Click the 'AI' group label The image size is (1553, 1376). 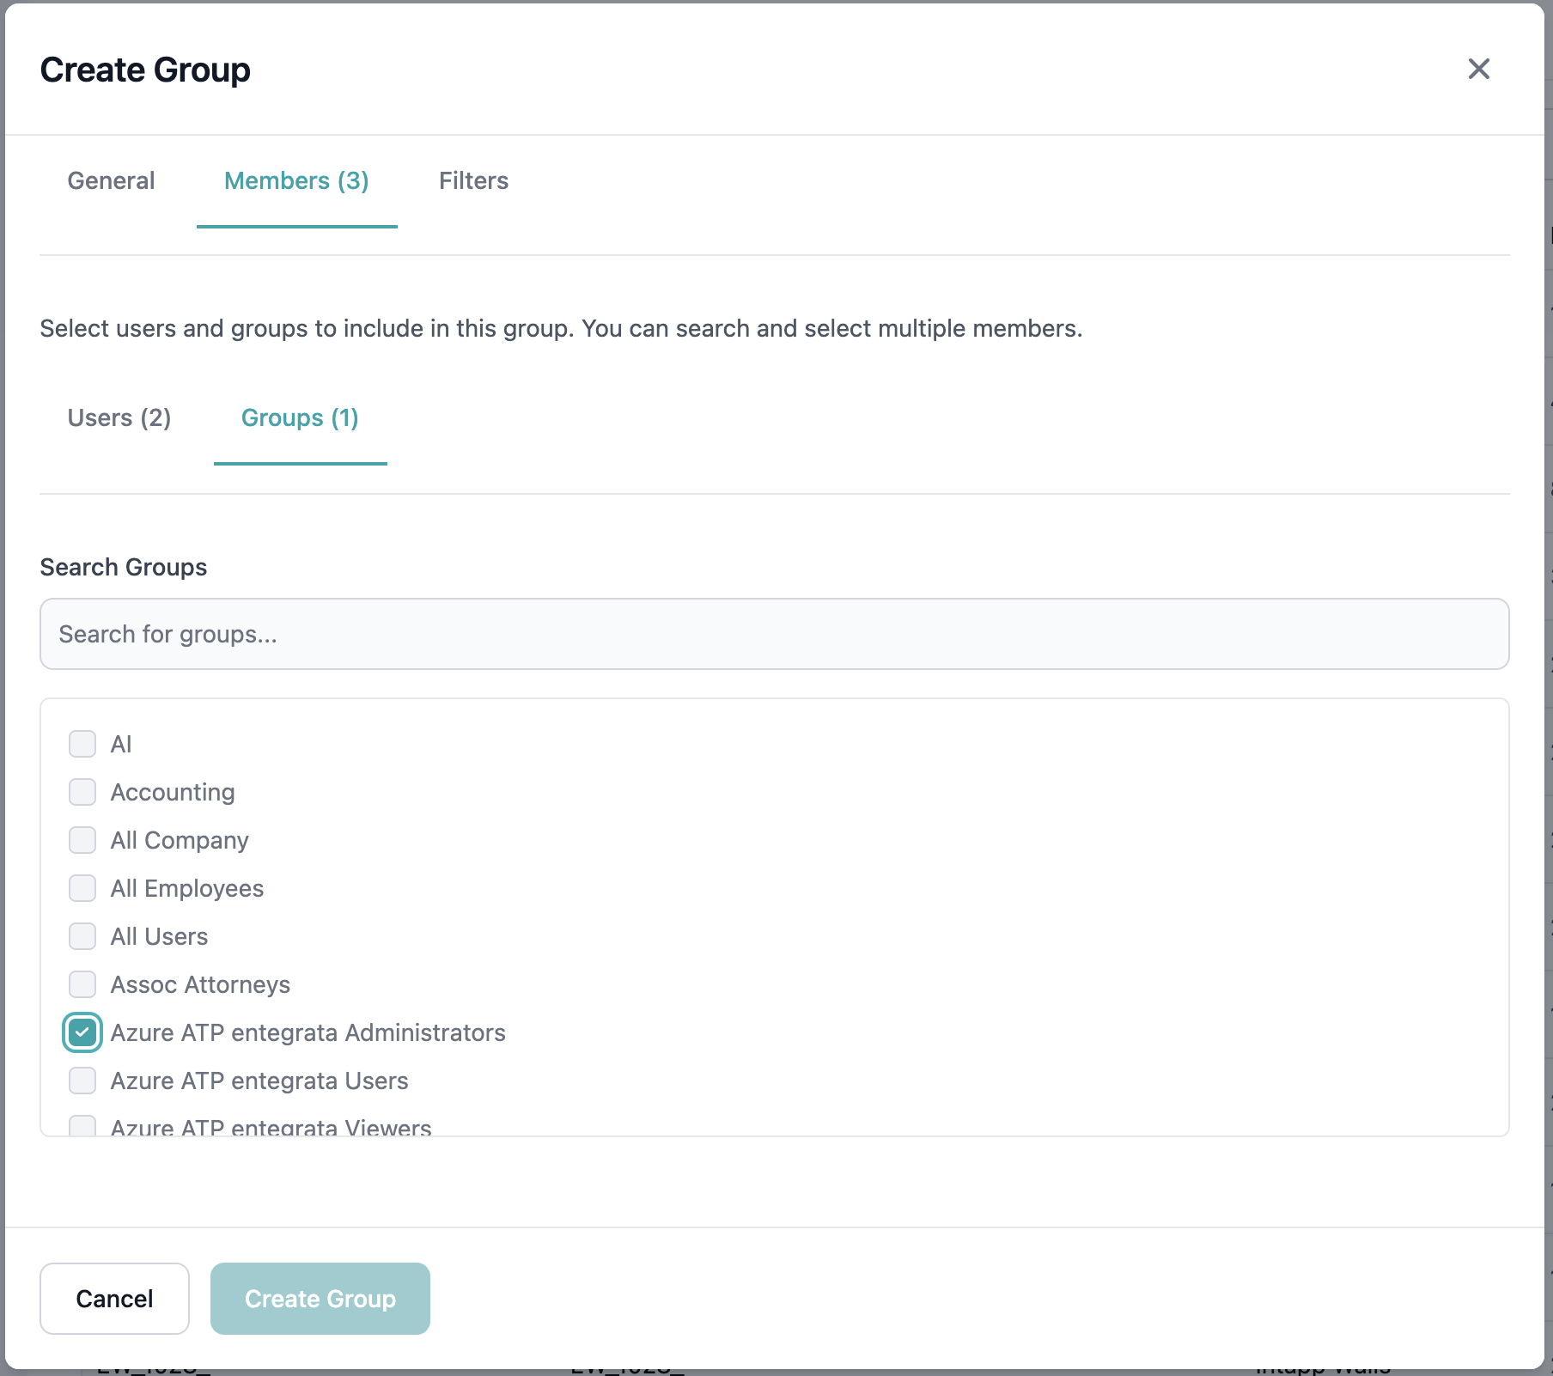(x=121, y=744)
